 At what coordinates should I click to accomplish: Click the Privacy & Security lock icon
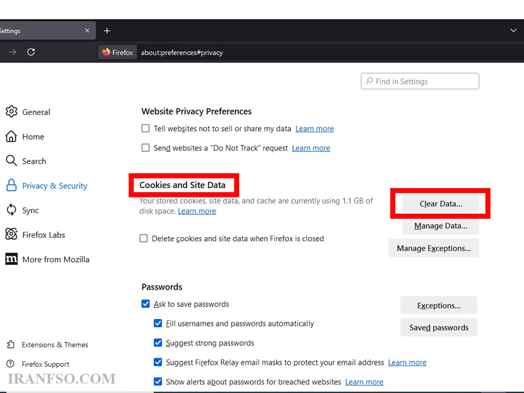point(11,185)
